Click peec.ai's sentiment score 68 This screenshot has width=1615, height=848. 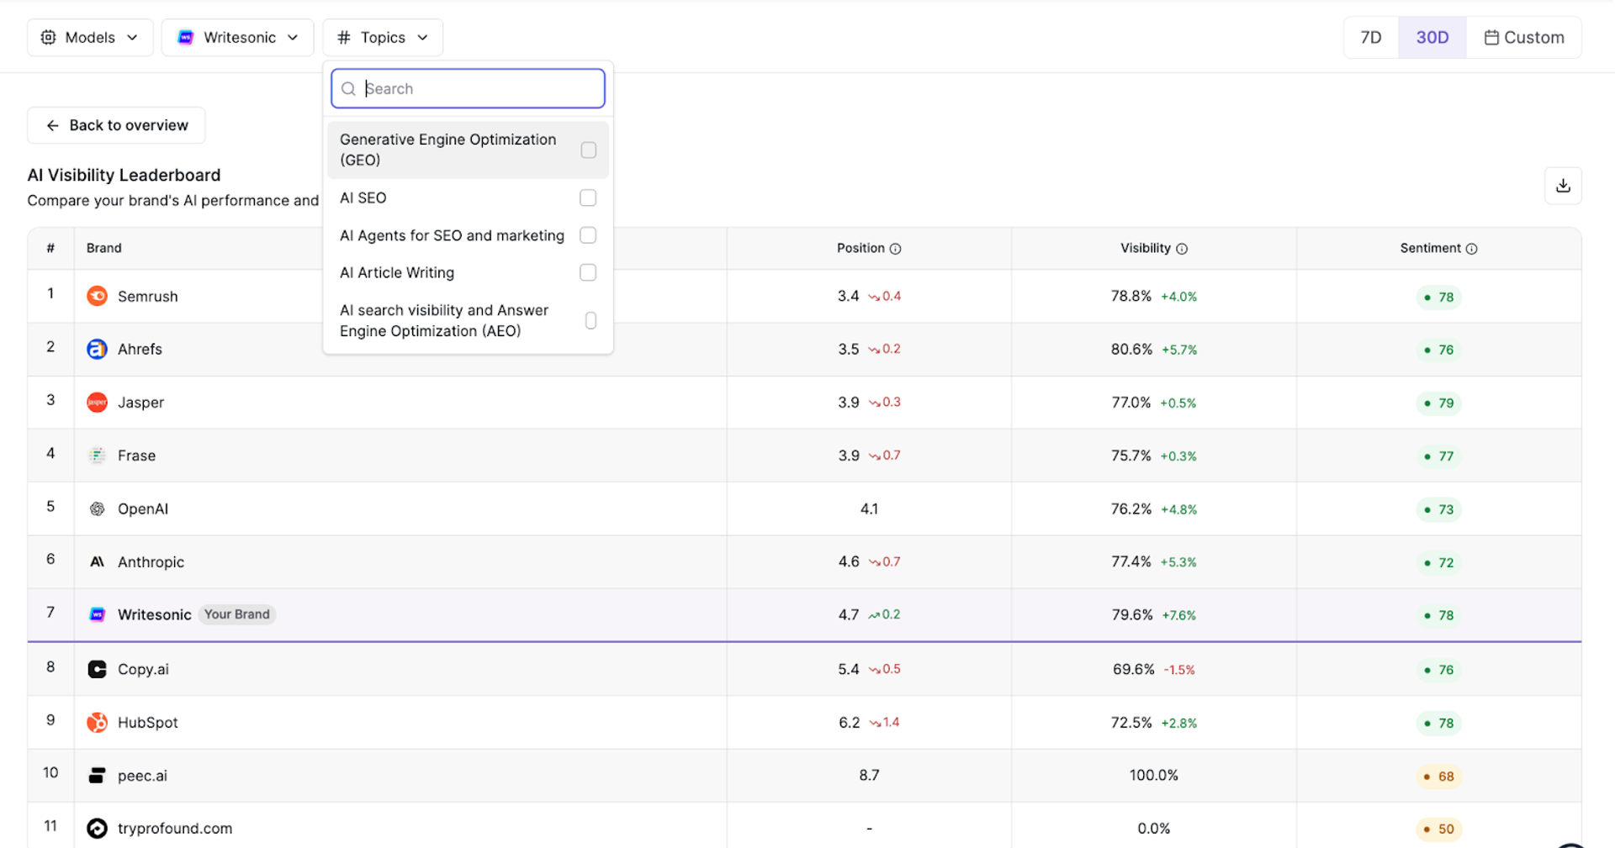point(1438,776)
